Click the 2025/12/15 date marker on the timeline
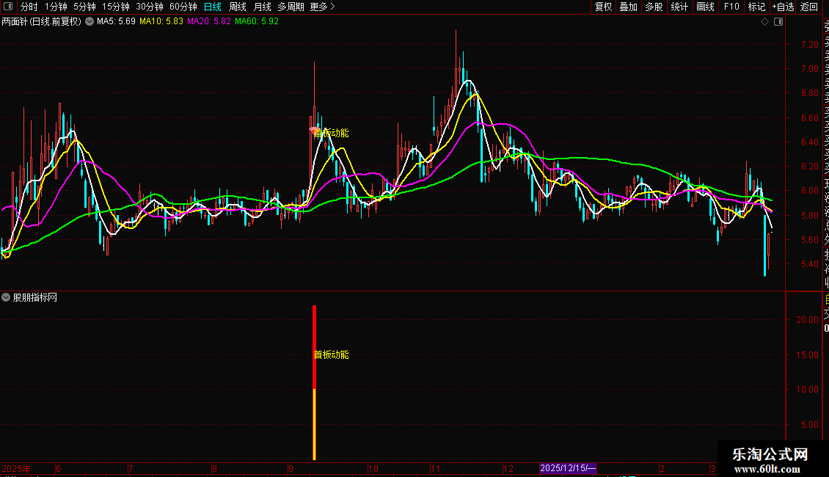Viewport: 829px width, 477px height. tap(568, 468)
